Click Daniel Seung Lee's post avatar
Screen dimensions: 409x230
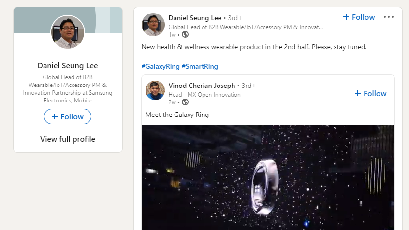coord(153,25)
